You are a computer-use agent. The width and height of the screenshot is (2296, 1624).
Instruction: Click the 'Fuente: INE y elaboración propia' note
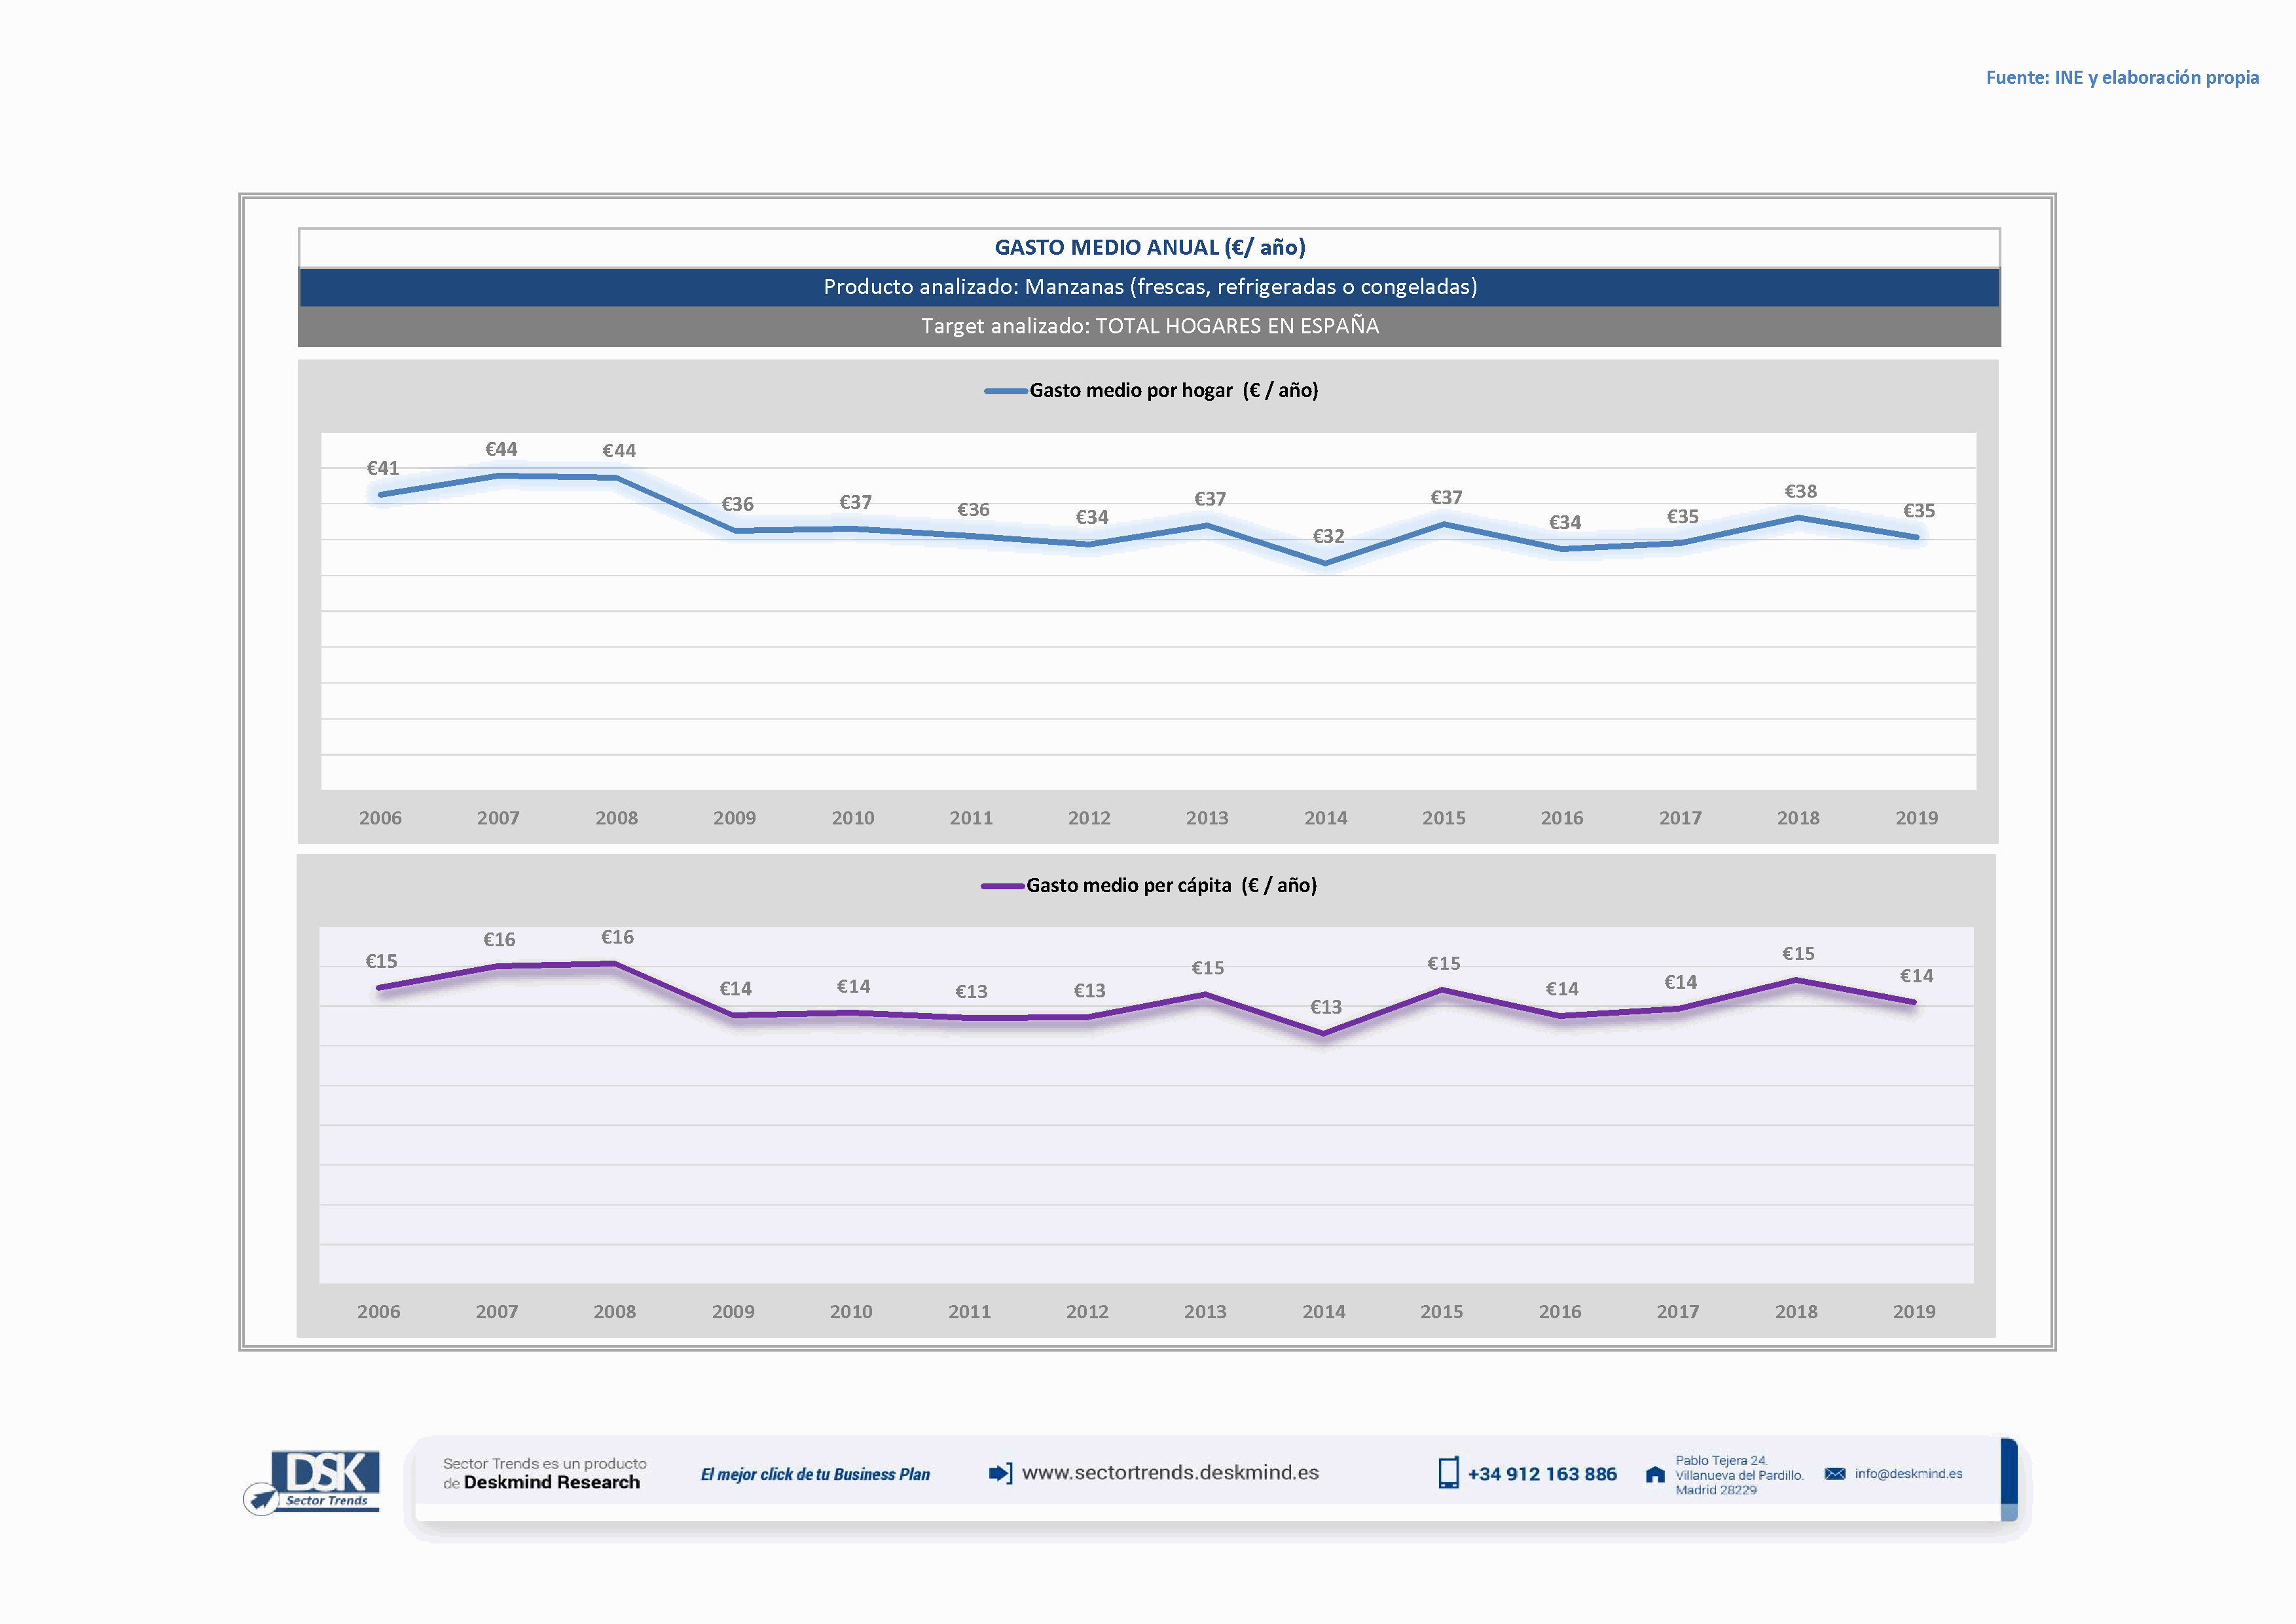pyautogui.click(x=2122, y=78)
